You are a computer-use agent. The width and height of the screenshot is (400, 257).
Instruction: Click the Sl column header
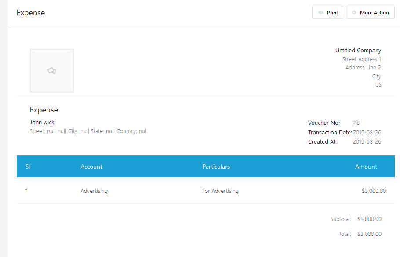point(28,167)
